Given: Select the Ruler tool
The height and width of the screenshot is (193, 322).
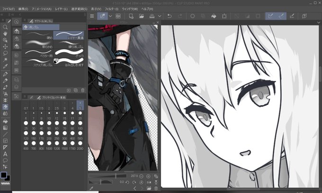Looking at the screenshot, I should tap(5, 148).
